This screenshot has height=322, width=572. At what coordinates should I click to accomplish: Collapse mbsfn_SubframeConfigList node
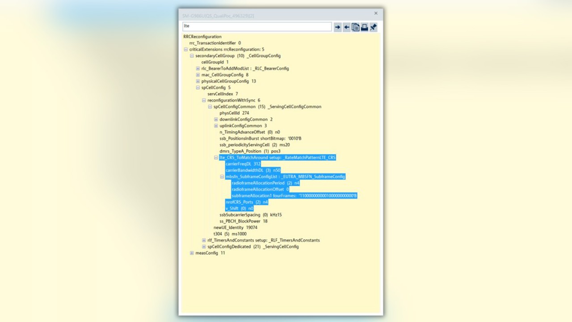click(x=222, y=177)
